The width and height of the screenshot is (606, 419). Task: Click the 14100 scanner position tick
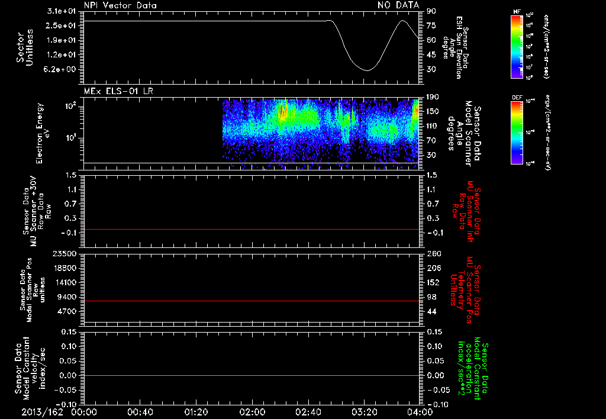click(x=64, y=282)
